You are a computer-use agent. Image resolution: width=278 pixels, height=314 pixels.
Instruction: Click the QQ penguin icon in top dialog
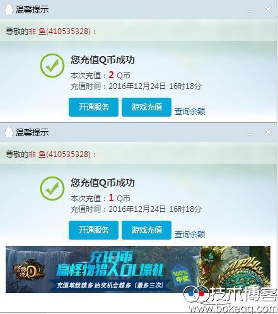[x=9, y=9]
